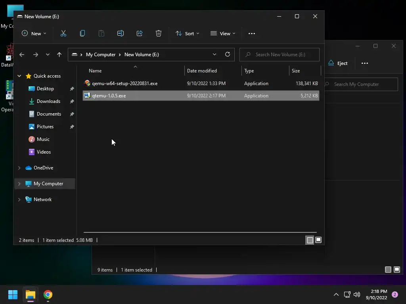Image resolution: width=406 pixels, height=304 pixels.
Task: Go back with the left arrow
Action: coord(22,55)
